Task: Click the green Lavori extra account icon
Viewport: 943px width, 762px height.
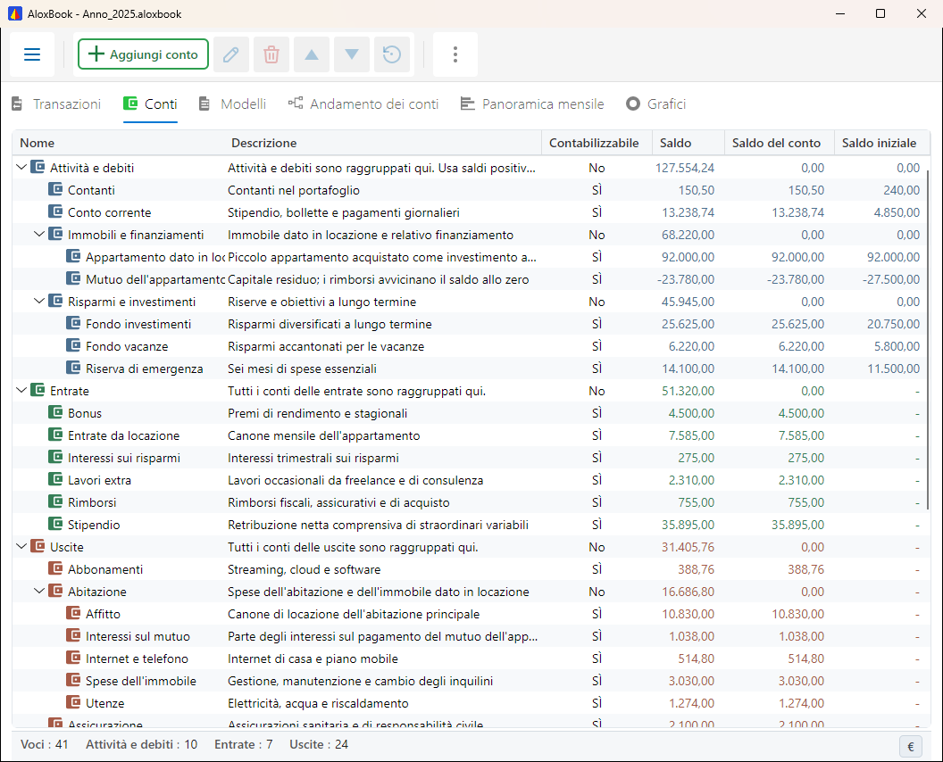Action: (55, 480)
